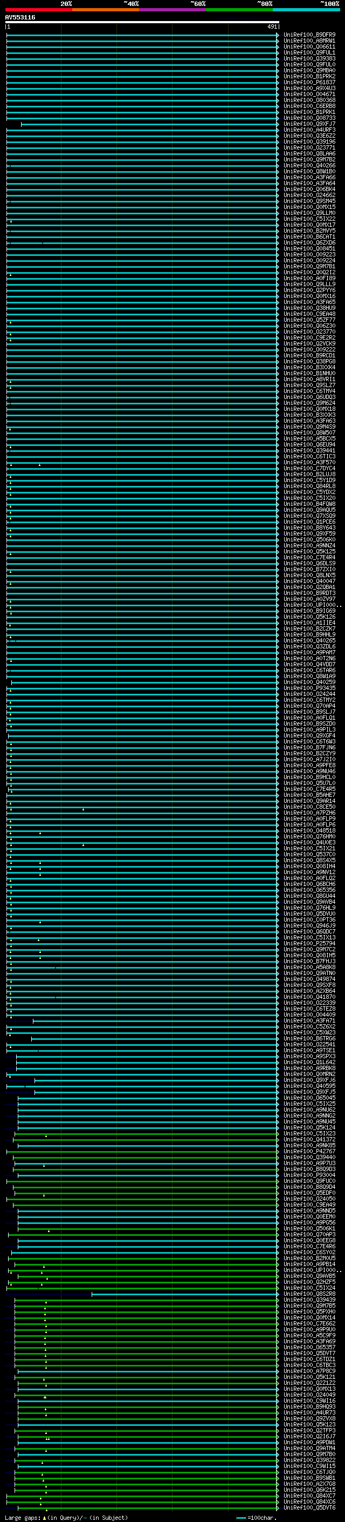Click the alignment bar of UniRef100_A3FA71
Image resolution: width=345 pixels, height=1522 pixels.
(156, 1021)
